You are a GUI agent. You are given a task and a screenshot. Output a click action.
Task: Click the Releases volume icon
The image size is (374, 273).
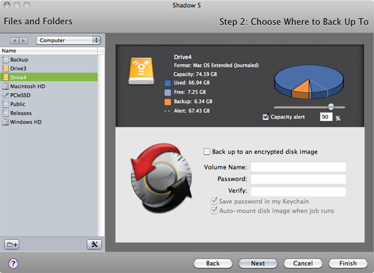pyautogui.click(x=5, y=113)
